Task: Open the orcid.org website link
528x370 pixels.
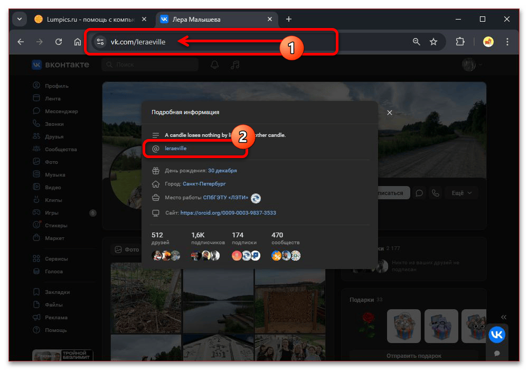Action: [228, 213]
